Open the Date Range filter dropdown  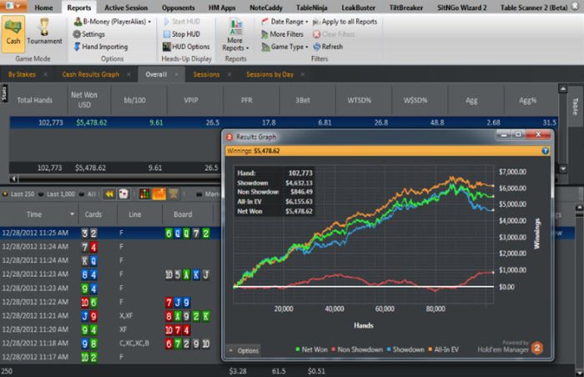tap(285, 22)
